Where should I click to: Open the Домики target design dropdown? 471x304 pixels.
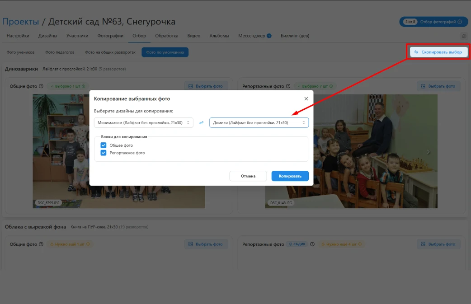(259, 122)
